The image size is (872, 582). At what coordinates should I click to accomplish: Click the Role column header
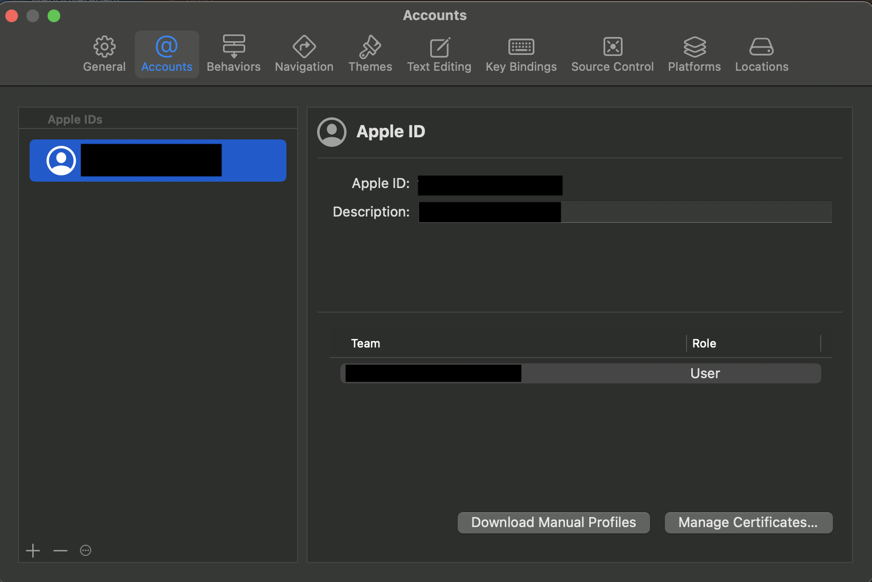[704, 343]
